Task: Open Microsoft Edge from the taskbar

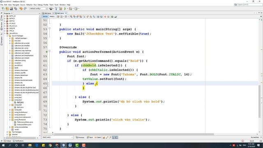Action: click(x=37, y=145)
